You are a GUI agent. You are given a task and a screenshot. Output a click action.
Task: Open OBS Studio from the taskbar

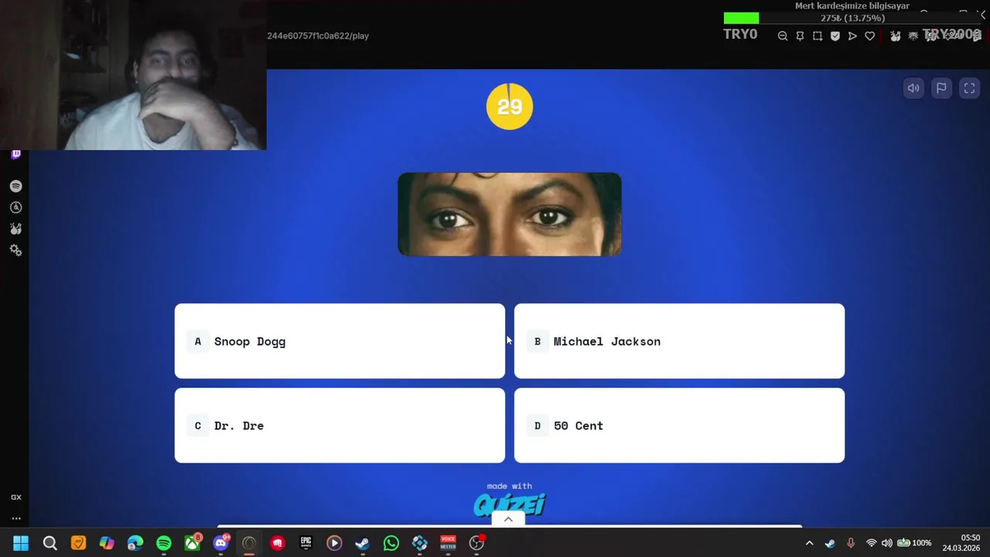(476, 543)
